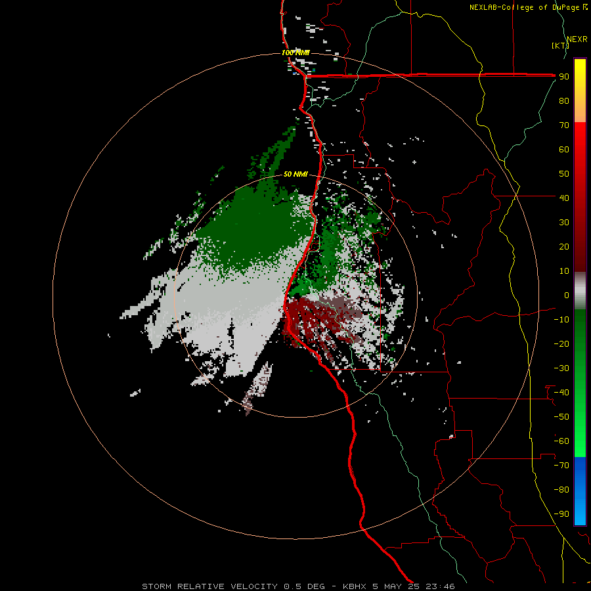Click the STORM RELATIVE VELOCITY caption text
591x591 pixels.
coord(210,586)
